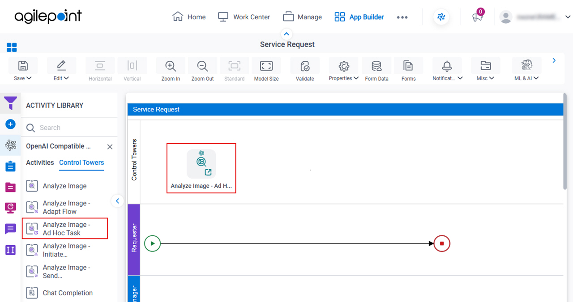Screen dimensions: 573x302
Task: Expand the Save dropdown arrow
Action: pos(29,78)
